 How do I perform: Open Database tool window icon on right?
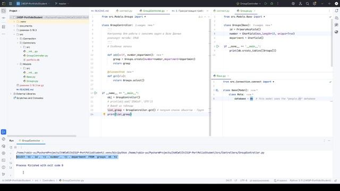(x=336, y=18)
